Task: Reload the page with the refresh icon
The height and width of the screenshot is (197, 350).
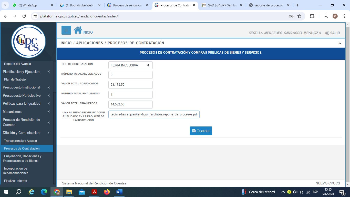Action: 24,16
